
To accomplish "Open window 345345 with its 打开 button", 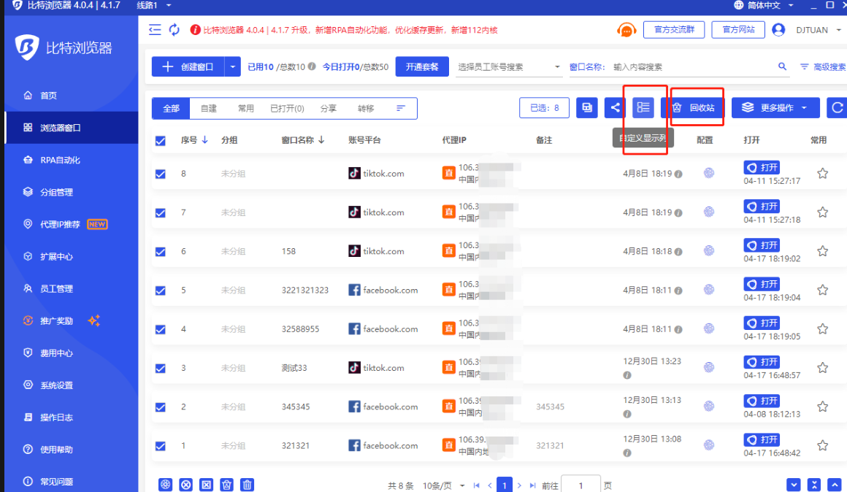I will click(762, 400).
